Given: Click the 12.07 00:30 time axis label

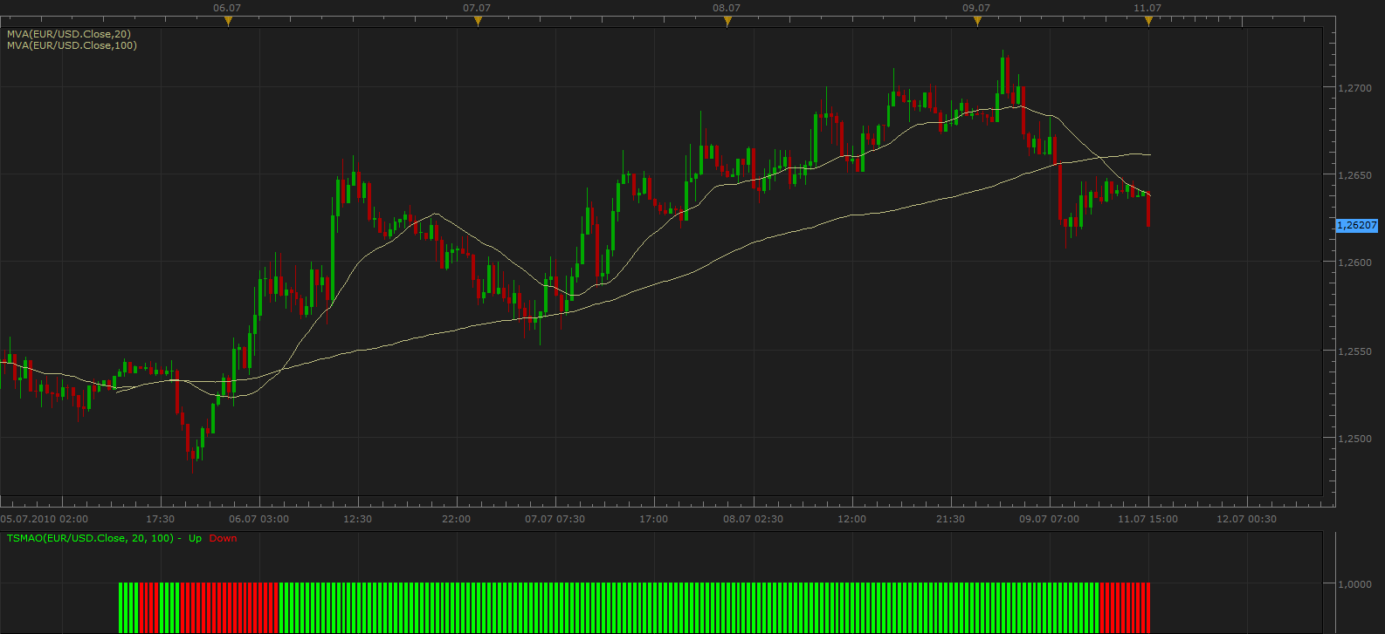Looking at the screenshot, I should [1246, 519].
